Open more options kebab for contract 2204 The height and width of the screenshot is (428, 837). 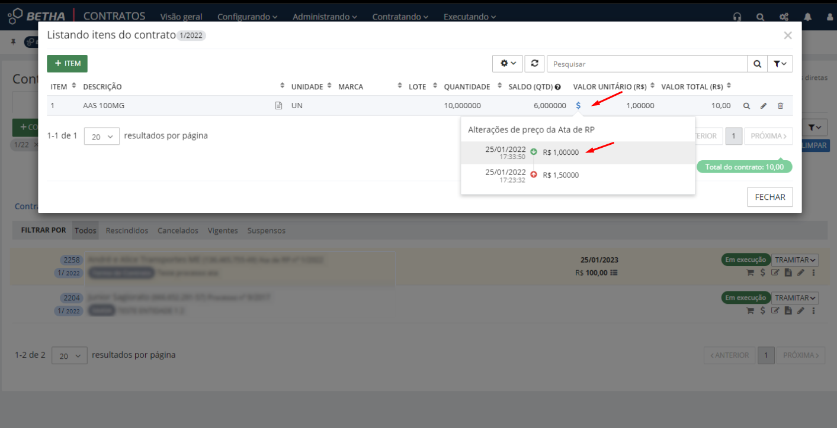[x=814, y=310]
